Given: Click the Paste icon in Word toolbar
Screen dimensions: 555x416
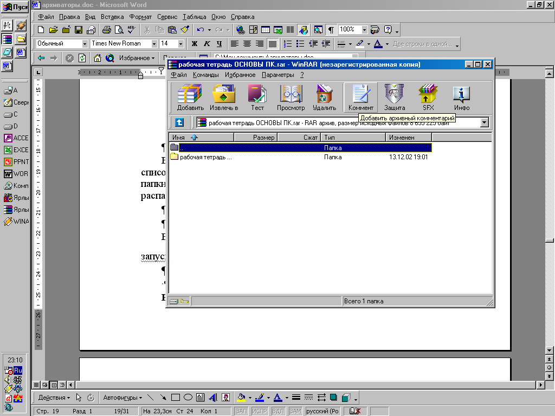Looking at the screenshot, I should (x=172, y=30).
